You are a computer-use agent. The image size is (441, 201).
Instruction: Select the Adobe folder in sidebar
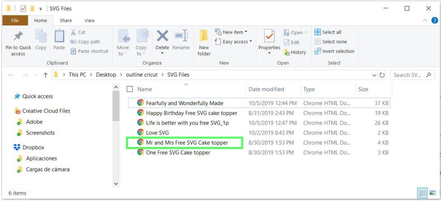[x=30, y=122]
